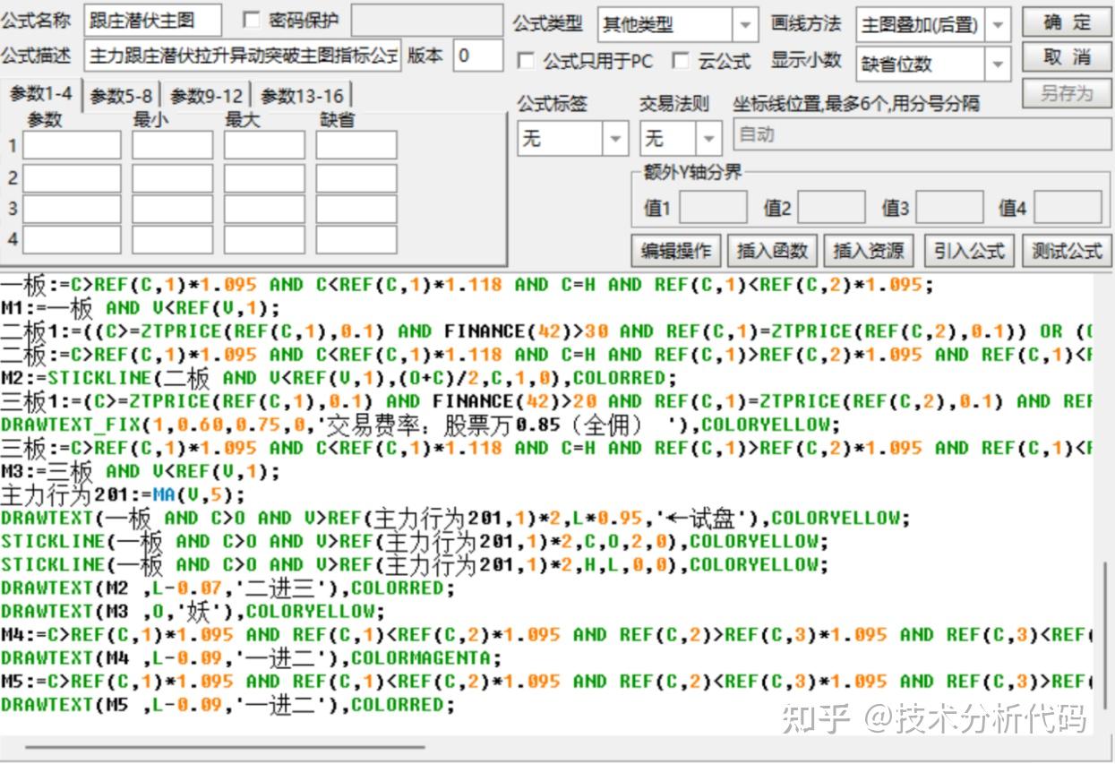Click the line DRAWTEXT(M2 ,L-0.07,'二进三')
The image size is (1115, 764).
pos(227,588)
